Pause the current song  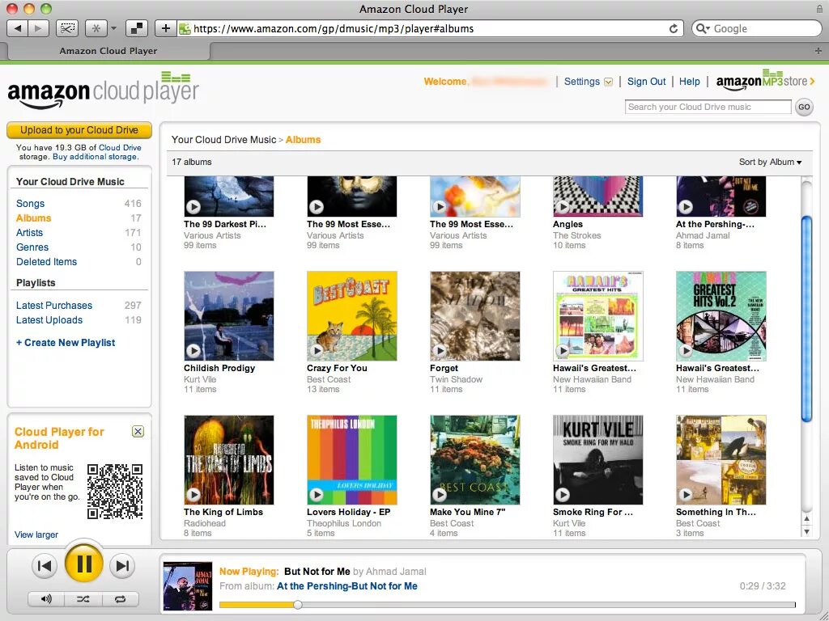point(84,564)
